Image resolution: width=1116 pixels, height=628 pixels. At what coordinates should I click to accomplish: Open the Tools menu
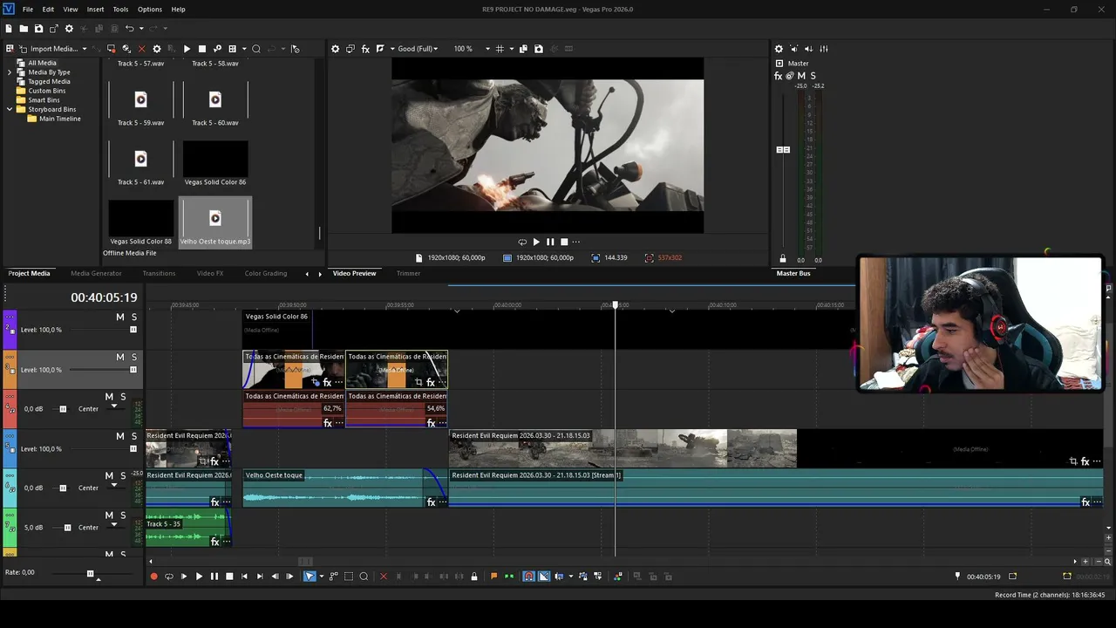point(120,10)
